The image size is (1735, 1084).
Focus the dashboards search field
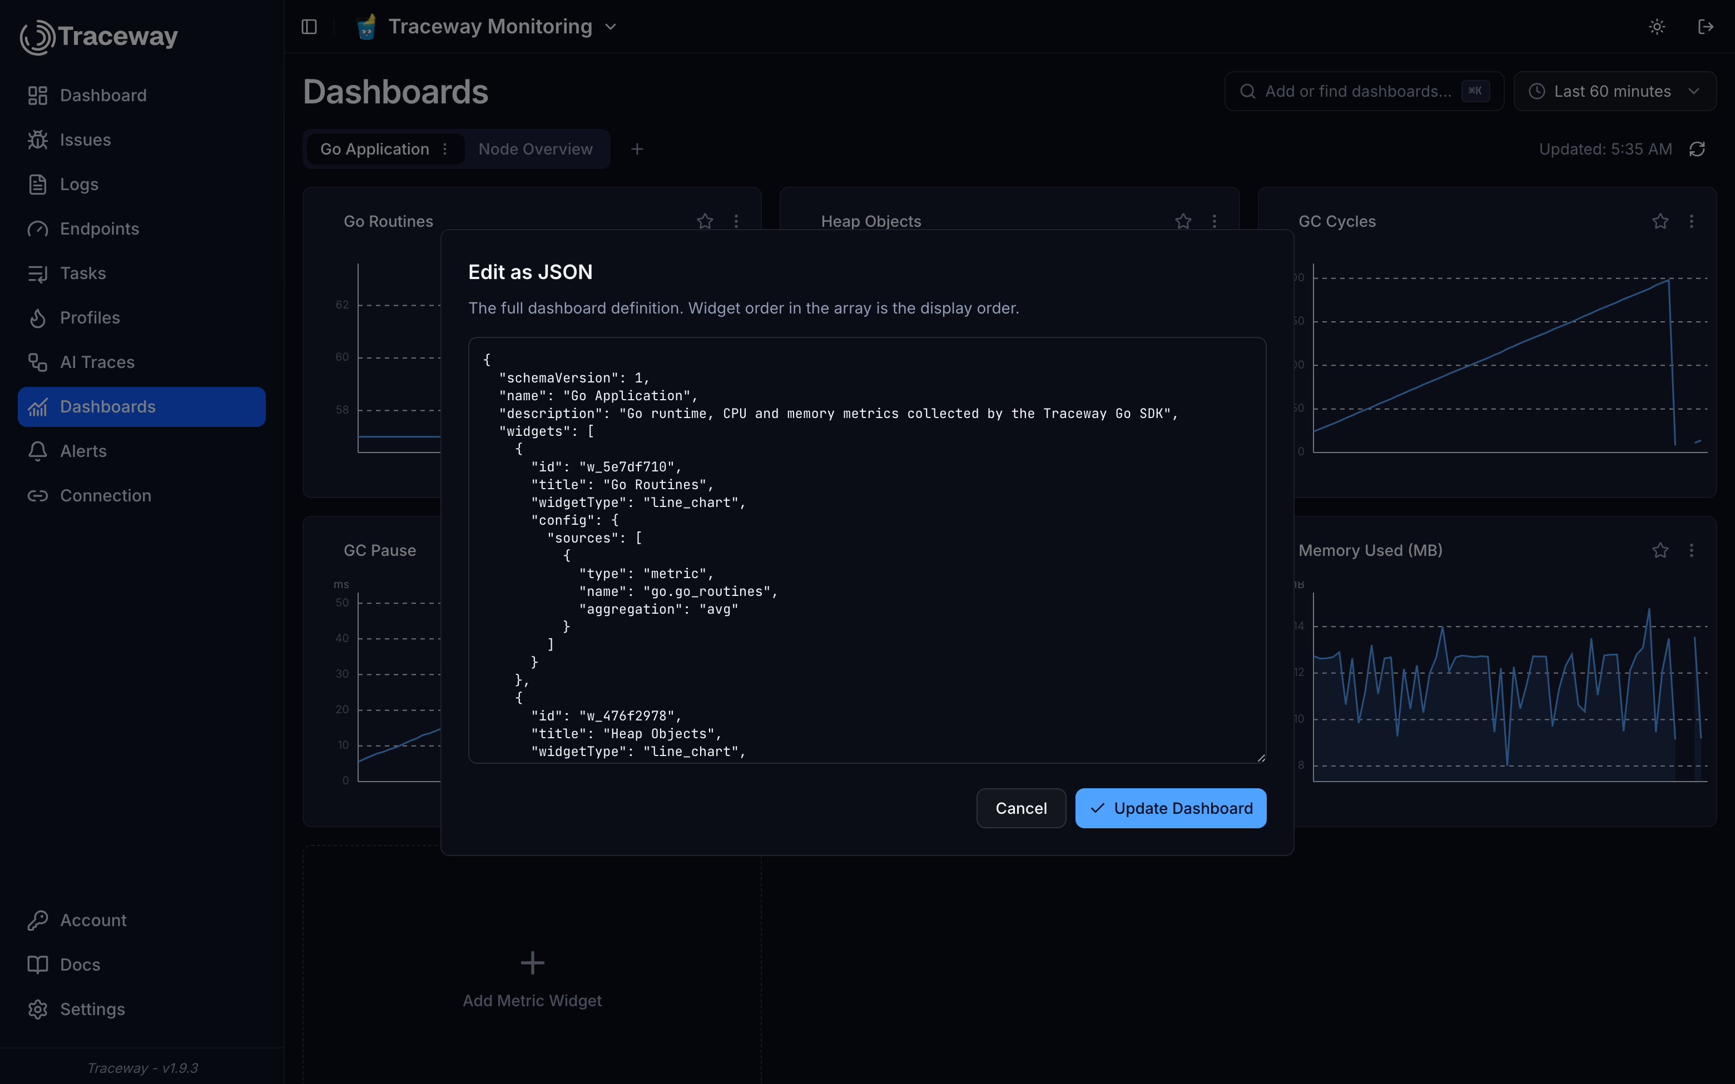tap(1364, 91)
